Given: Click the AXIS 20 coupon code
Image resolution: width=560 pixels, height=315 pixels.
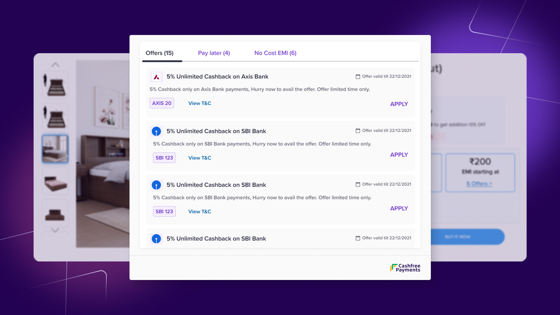Looking at the screenshot, I should click(162, 103).
